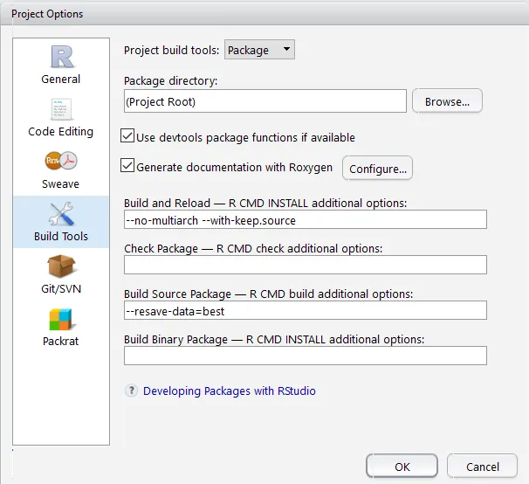
Task: Dismiss dialog with Cancel button
Action: (x=483, y=467)
